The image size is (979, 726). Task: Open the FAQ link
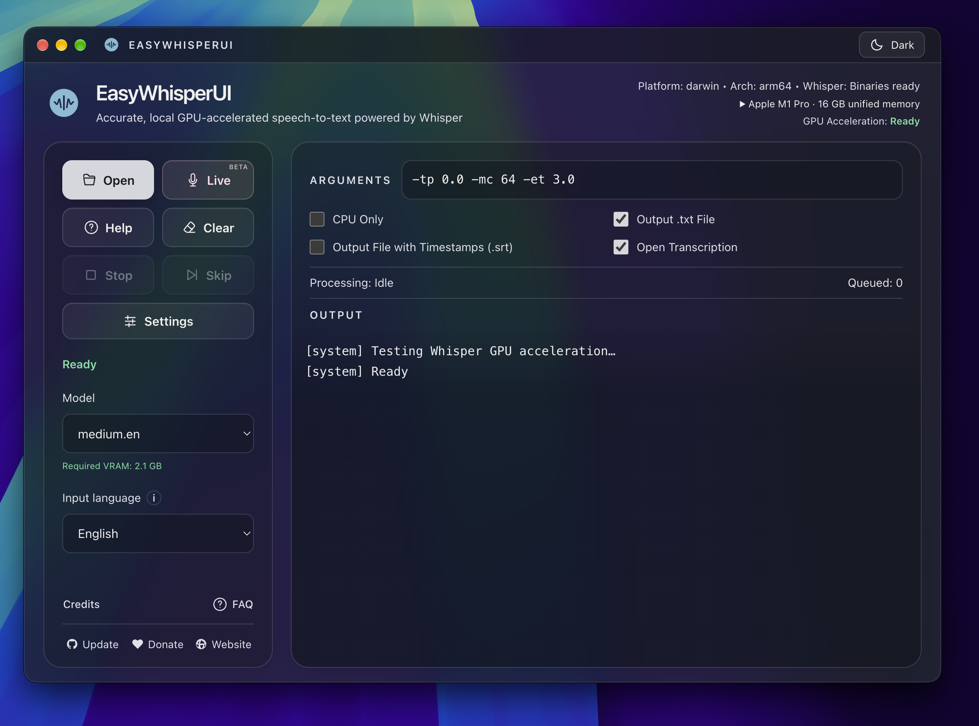(233, 604)
